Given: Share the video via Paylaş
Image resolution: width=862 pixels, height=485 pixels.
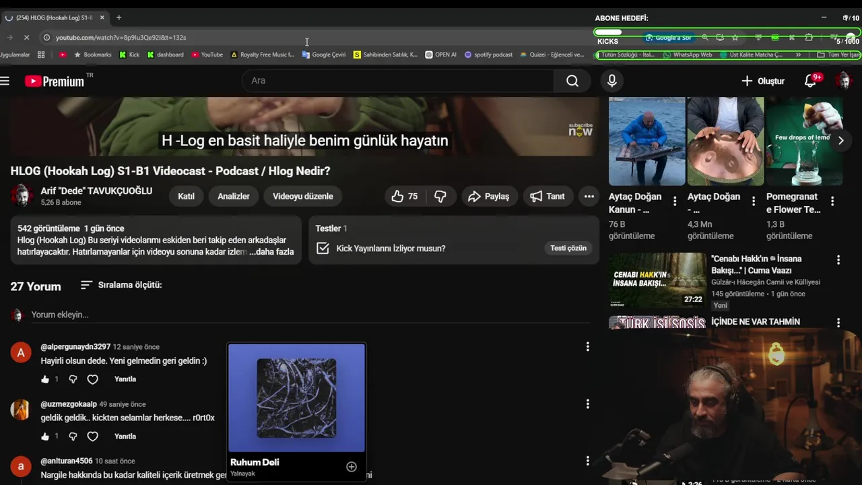Looking at the screenshot, I should pos(489,196).
